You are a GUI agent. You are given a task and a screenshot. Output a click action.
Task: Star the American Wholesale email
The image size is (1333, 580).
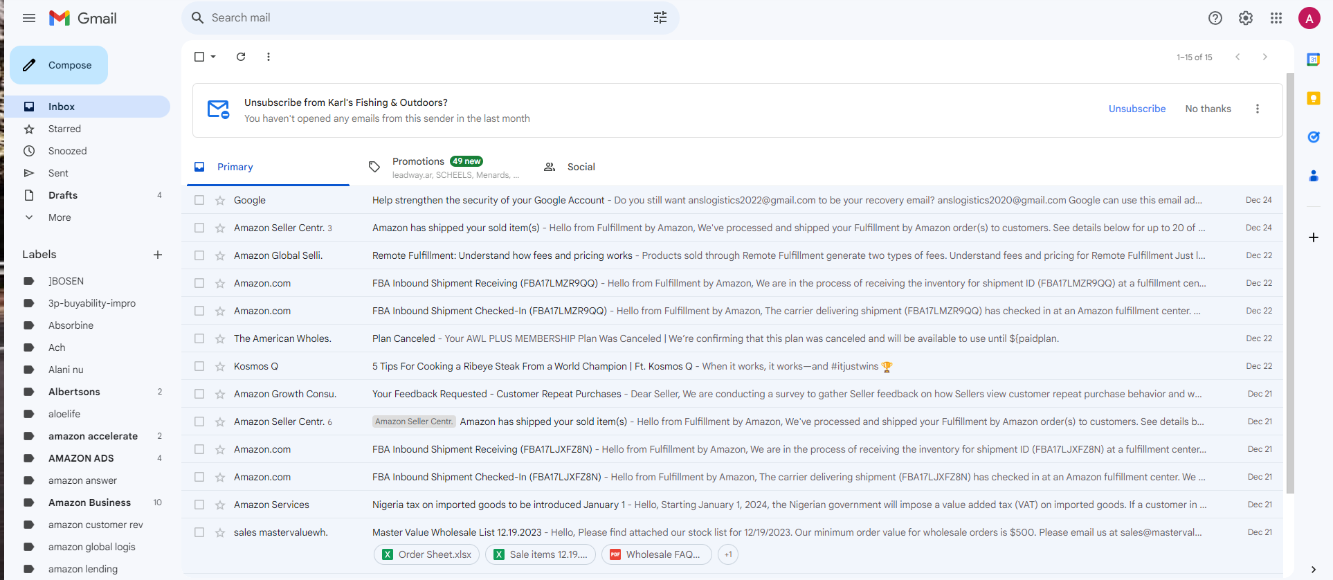[x=220, y=338]
